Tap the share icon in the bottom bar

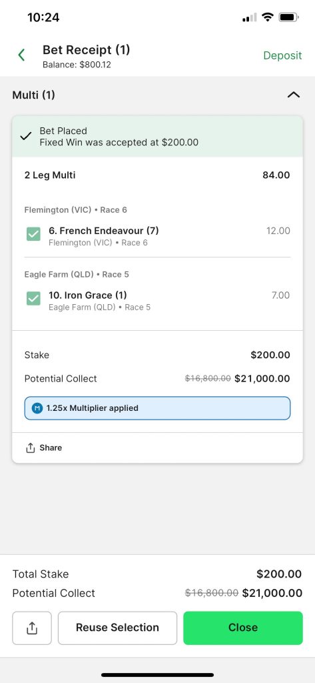click(32, 628)
